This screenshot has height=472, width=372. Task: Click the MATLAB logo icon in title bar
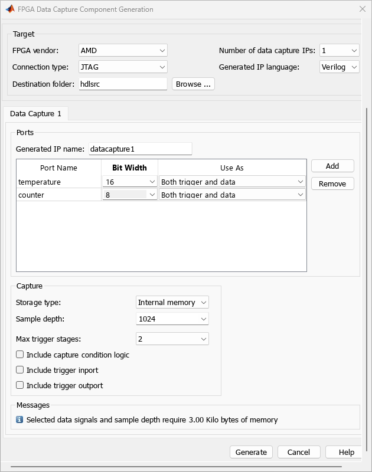[x=10, y=9]
